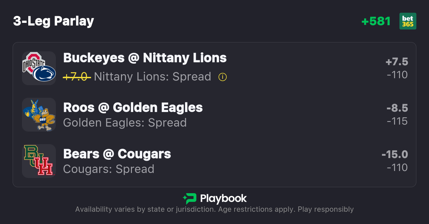
Task: Click the green Playbook logo icon
Action: click(190, 198)
